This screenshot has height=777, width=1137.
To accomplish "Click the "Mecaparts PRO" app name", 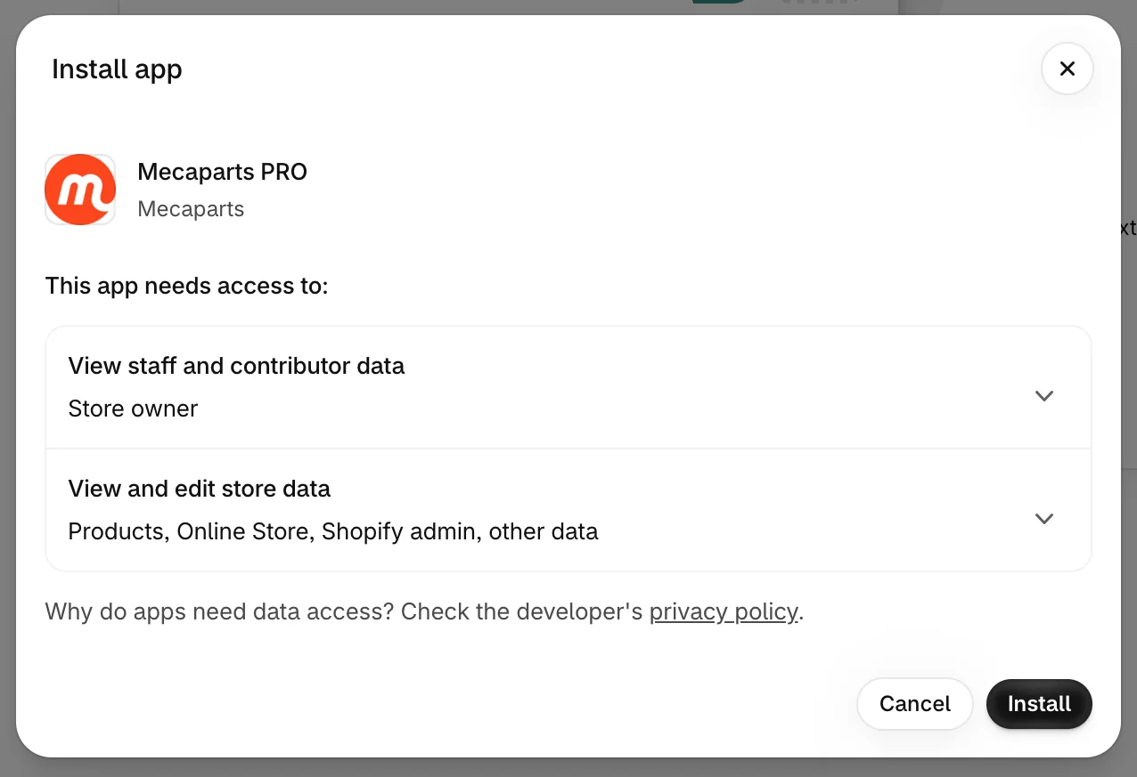I will point(223,172).
